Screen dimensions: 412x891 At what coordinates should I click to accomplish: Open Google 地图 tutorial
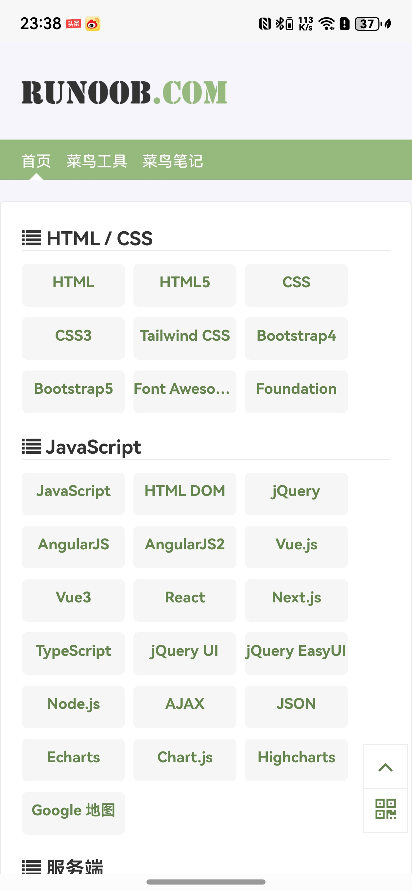coord(73,813)
